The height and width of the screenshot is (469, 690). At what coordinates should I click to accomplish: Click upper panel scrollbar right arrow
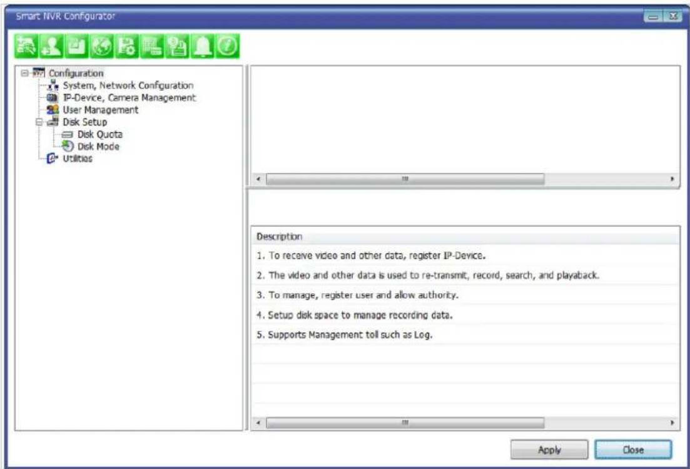pos(672,179)
